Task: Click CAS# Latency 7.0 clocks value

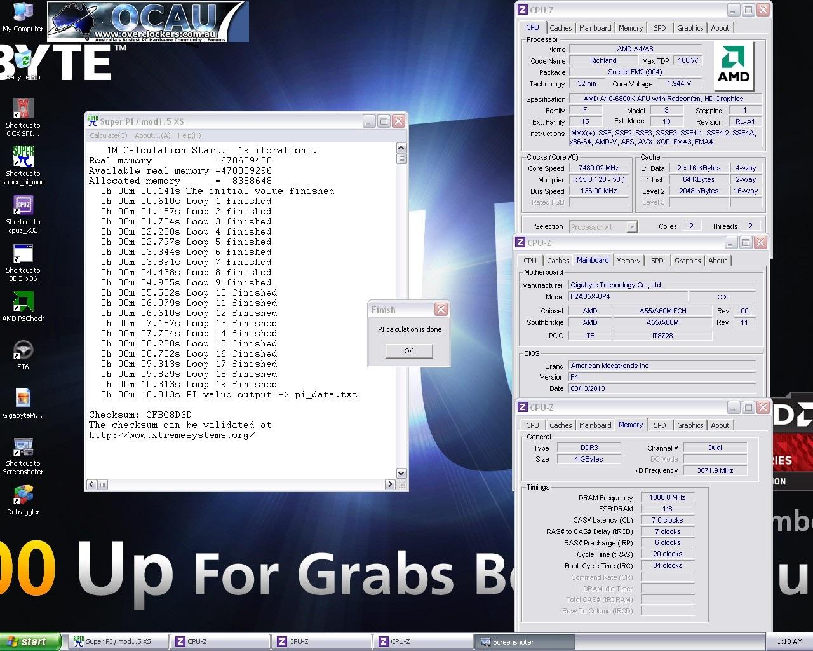Action: click(x=668, y=520)
